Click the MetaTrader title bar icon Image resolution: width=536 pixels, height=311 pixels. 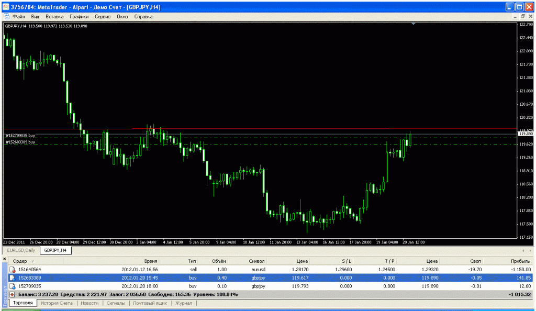point(5,7)
